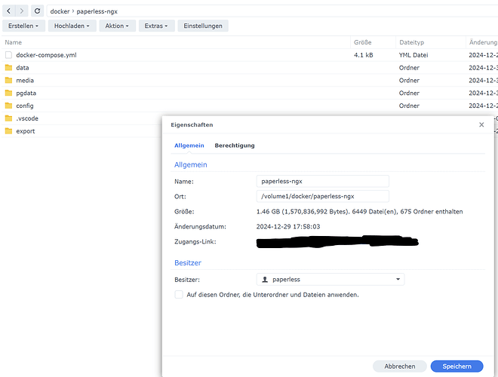Click the docker-compose.yml file icon
Screen dimensions: 498x377
[x=8, y=55]
